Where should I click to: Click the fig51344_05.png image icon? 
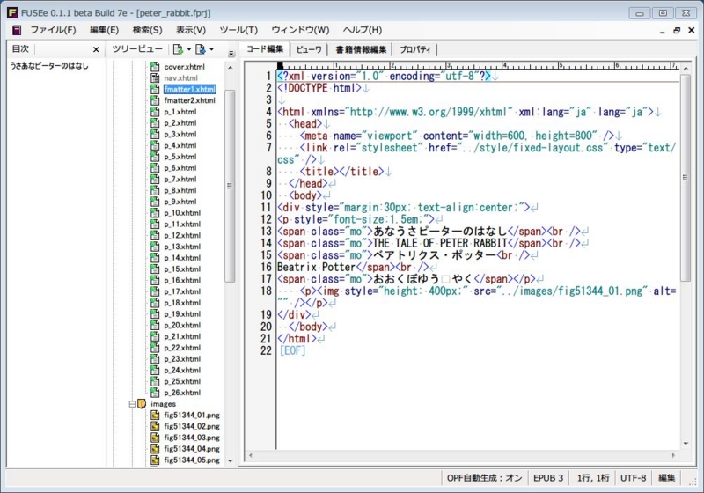tap(155, 460)
